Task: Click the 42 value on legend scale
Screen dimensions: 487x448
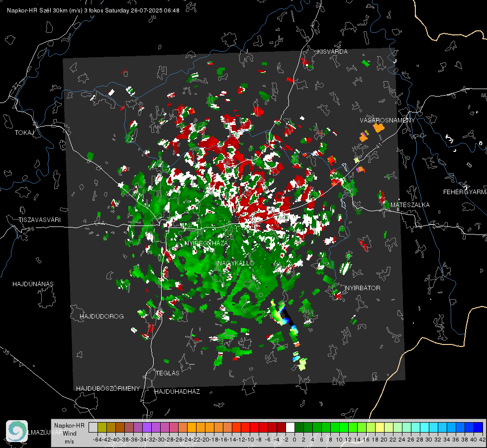Action: (482, 440)
